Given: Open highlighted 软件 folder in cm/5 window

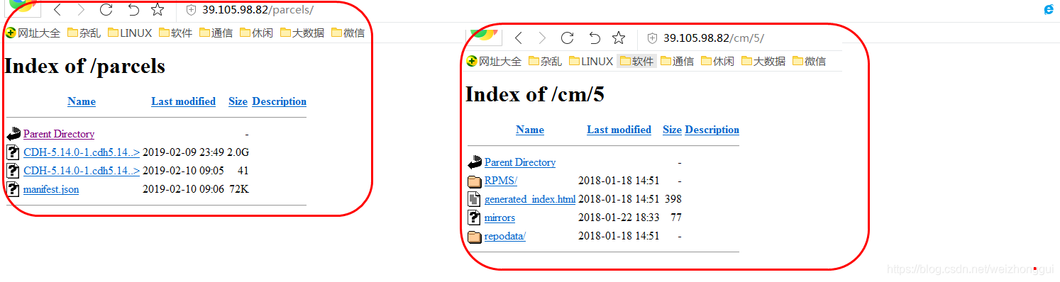Looking at the screenshot, I should (636, 61).
